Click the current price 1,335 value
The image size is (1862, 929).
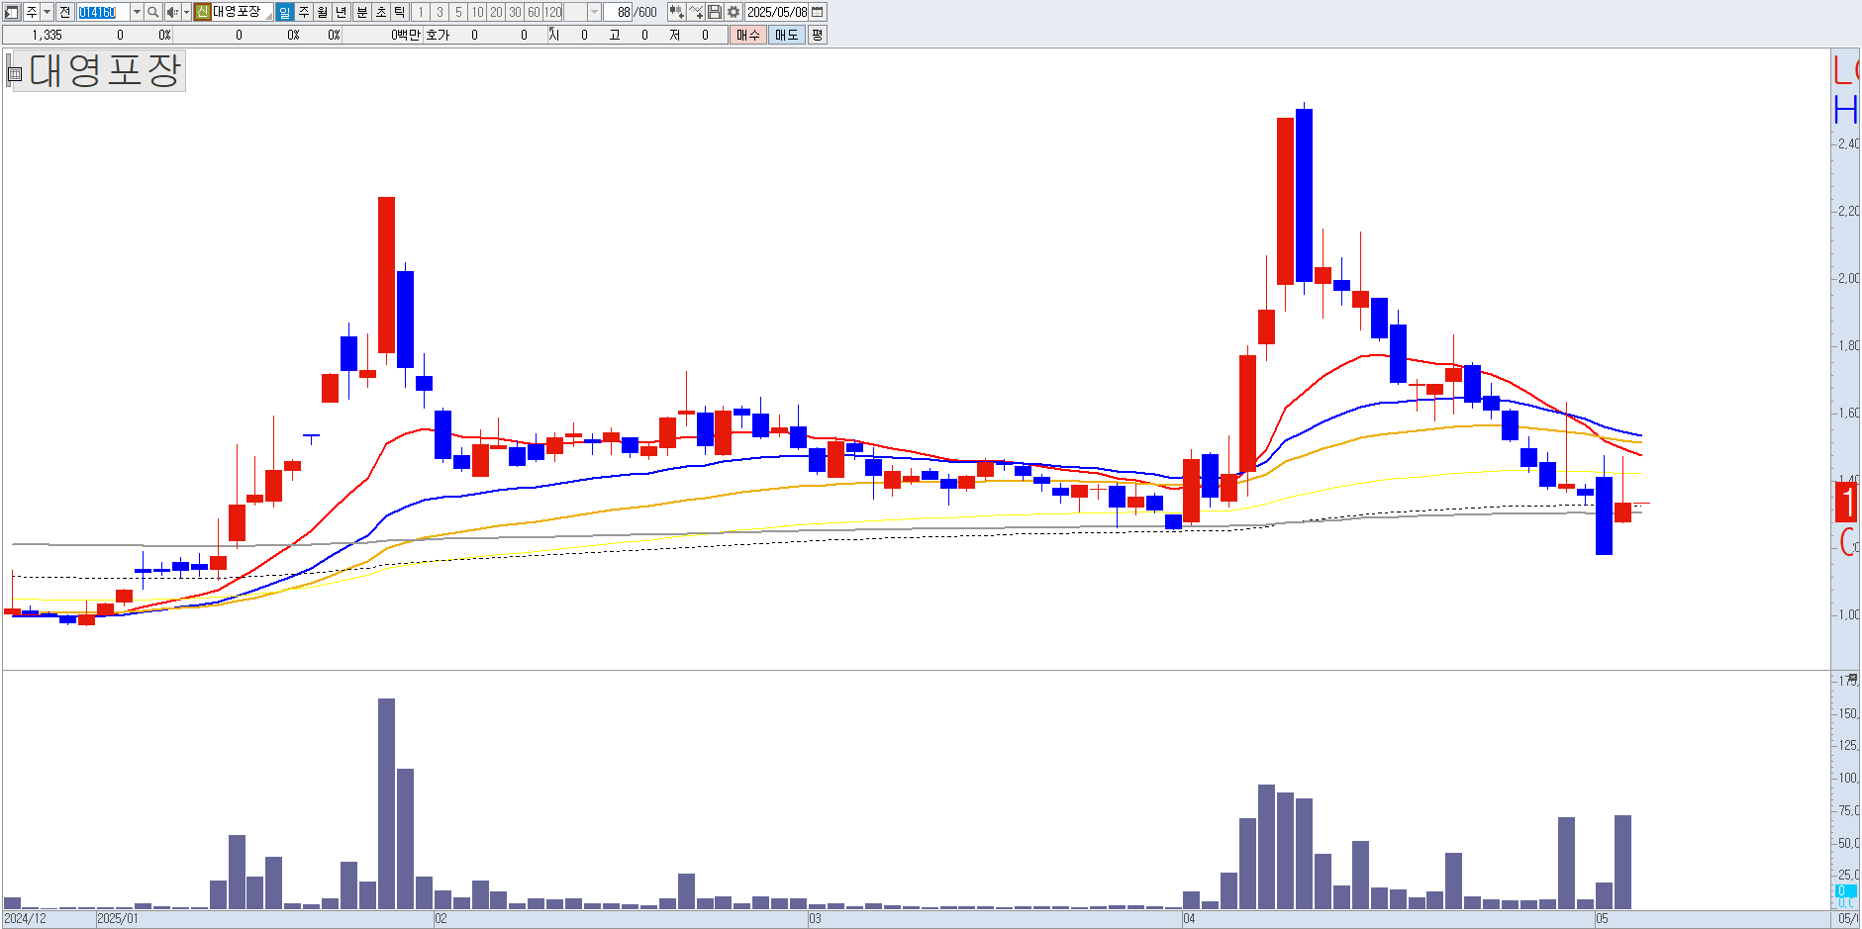coord(47,35)
